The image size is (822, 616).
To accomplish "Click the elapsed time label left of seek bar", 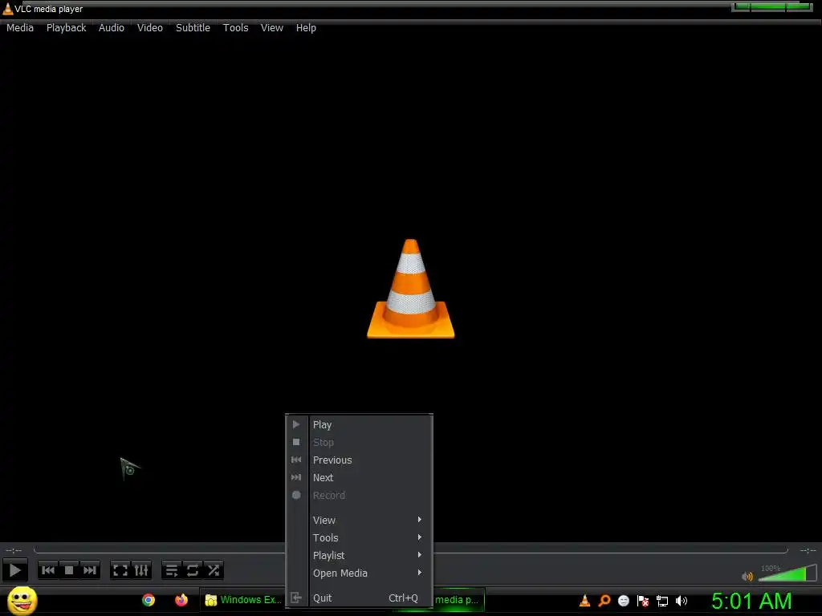I will click(x=14, y=550).
